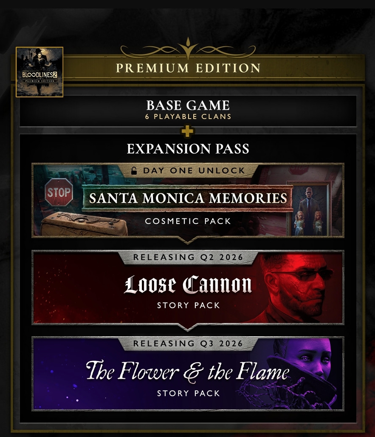Click the framed portrait with two dolls
The height and width of the screenshot is (437, 375).
(308, 209)
